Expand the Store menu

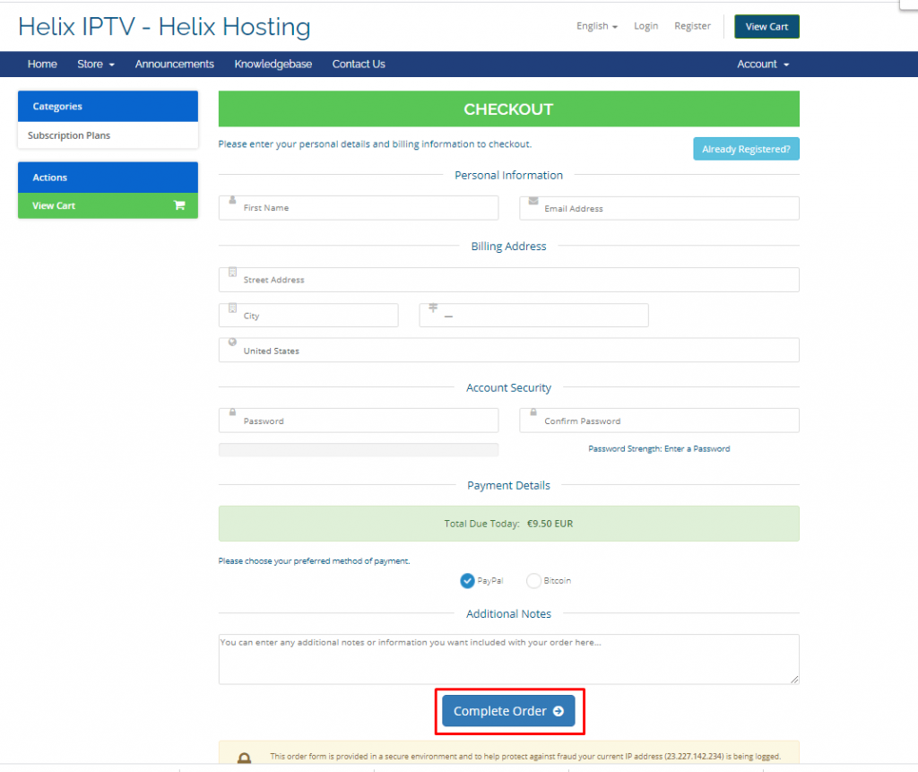(96, 65)
